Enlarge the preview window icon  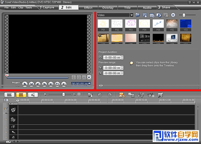(x=89, y=77)
